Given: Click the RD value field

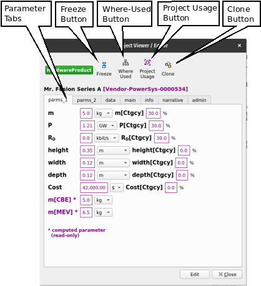Looking at the screenshot, I should coord(86,138).
